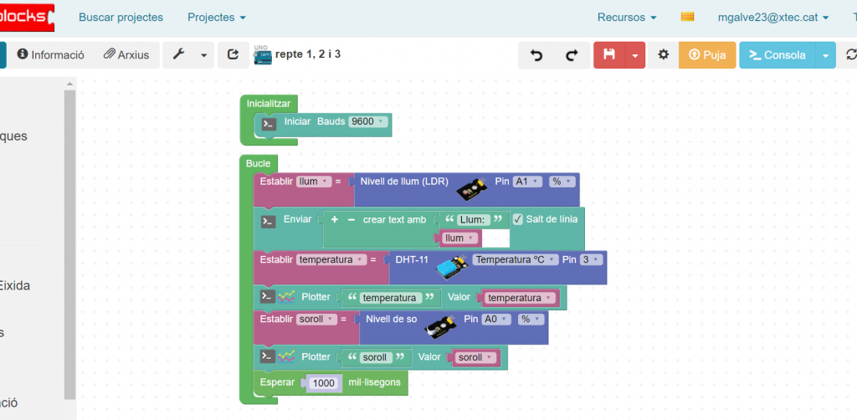Click the share project icon
This screenshot has width=857, height=420.
point(232,55)
